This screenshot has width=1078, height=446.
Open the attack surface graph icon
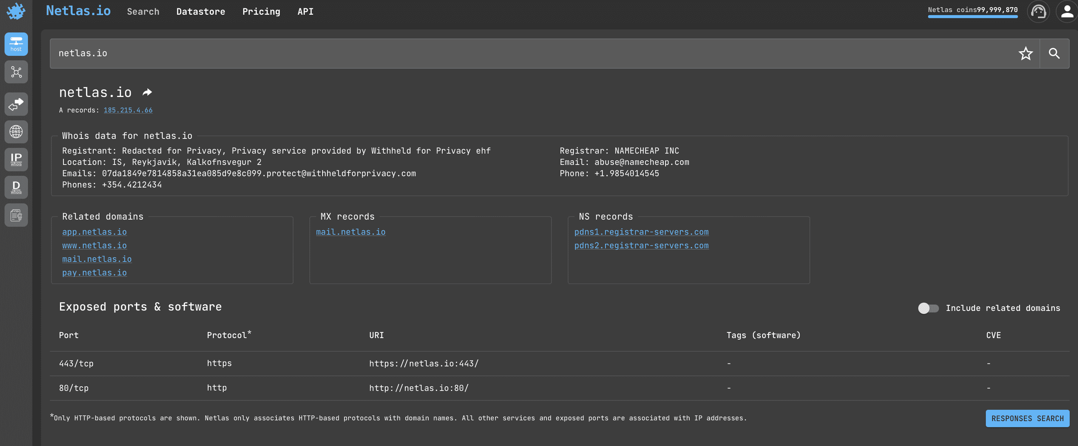(x=16, y=72)
